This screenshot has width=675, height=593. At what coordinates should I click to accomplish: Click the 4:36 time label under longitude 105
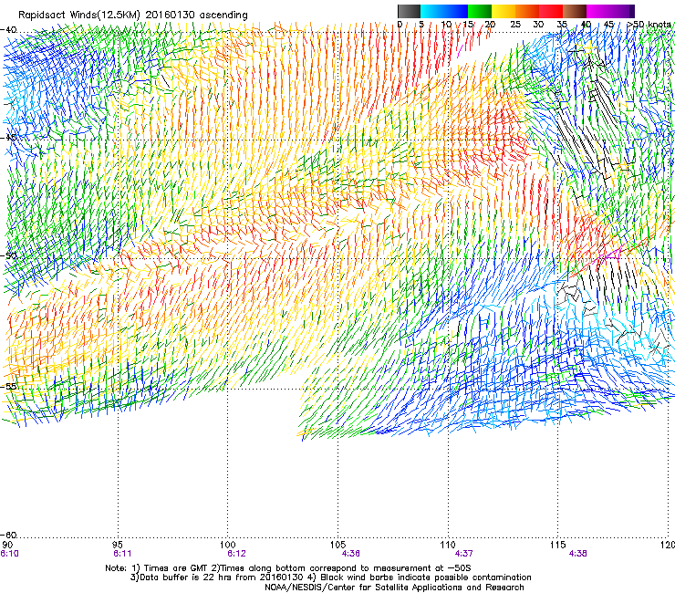tap(350, 554)
